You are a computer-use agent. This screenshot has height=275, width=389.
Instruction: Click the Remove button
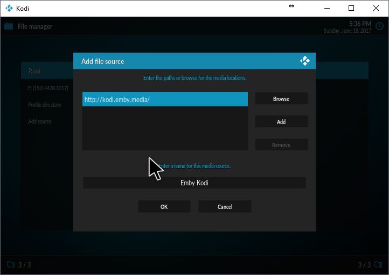(281, 144)
